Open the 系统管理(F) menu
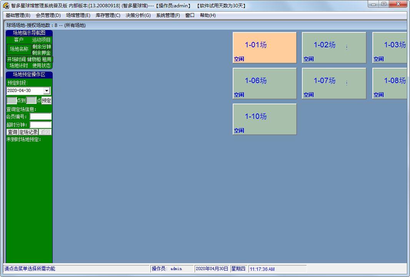The width and height of the screenshot is (410, 277). [x=168, y=15]
